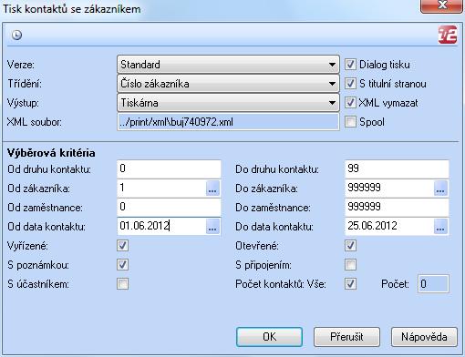Viewport: 465px width, 357px height.
Task: Uncheck the S poznámkou checkbox
Action: (x=122, y=265)
